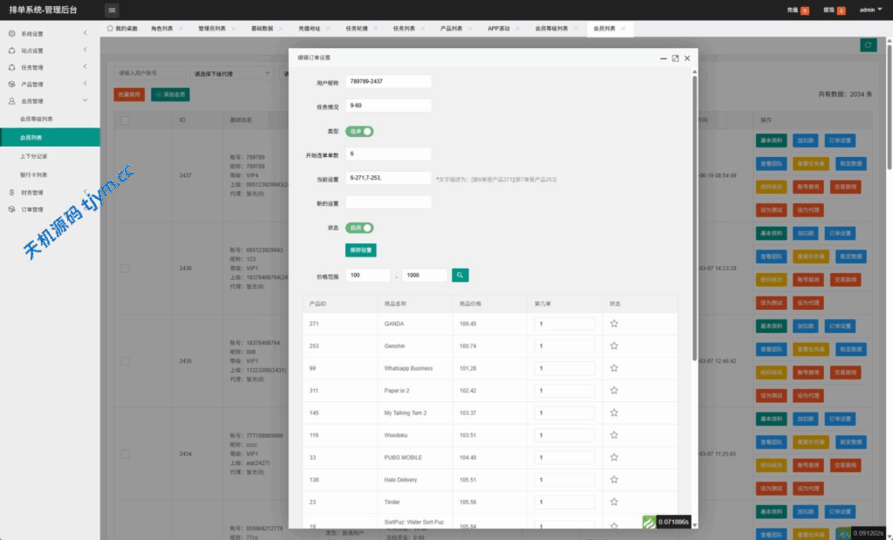Click the sidebar collapse hamburger icon
Viewport: 893px width, 540px height.
[112, 10]
